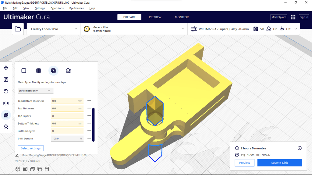Click the Sign in button

304,17
